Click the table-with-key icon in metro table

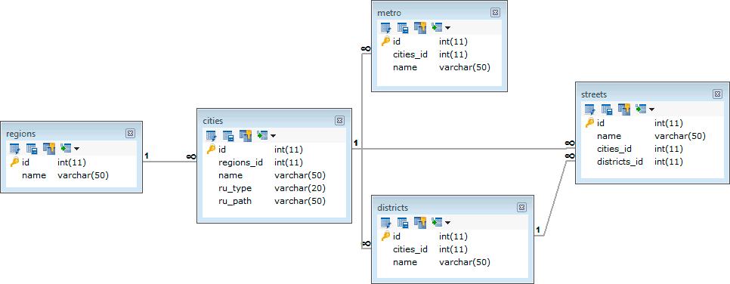pyautogui.click(x=420, y=27)
